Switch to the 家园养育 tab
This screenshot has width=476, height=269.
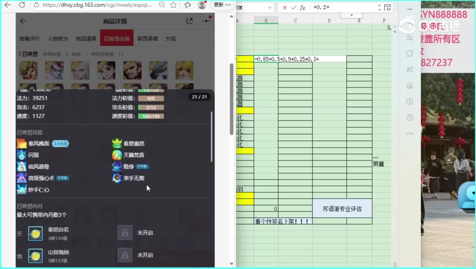click(x=148, y=39)
